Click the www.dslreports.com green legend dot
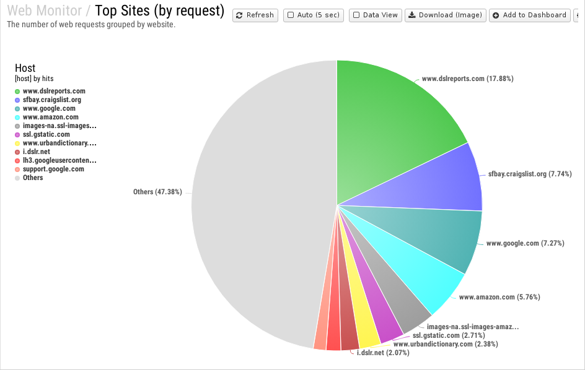Image resolution: width=585 pixels, height=370 pixels. click(x=17, y=92)
